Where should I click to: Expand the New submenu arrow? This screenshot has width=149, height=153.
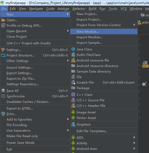tap(68, 14)
